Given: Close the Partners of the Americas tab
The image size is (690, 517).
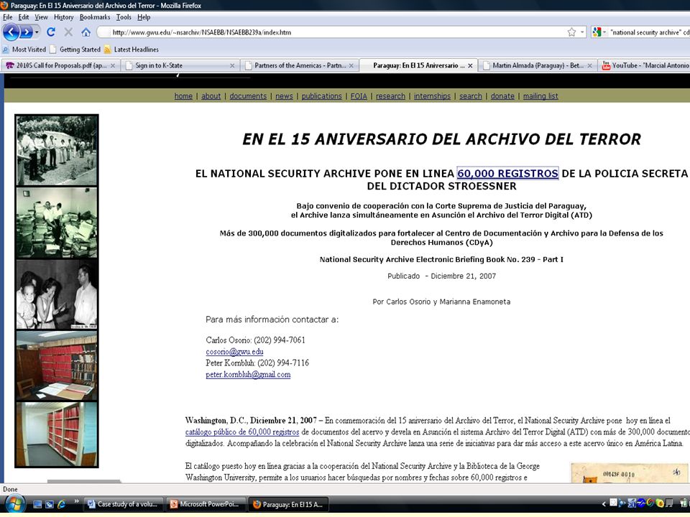Looking at the screenshot, I should tap(351, 65).
